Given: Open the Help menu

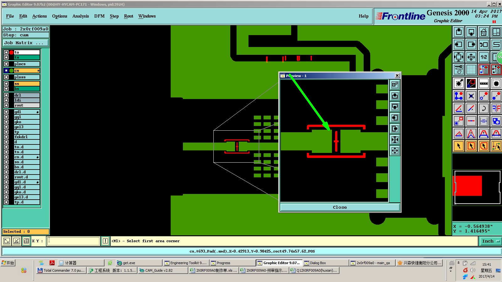Looking at the screenshot, I should pos(364,16).
